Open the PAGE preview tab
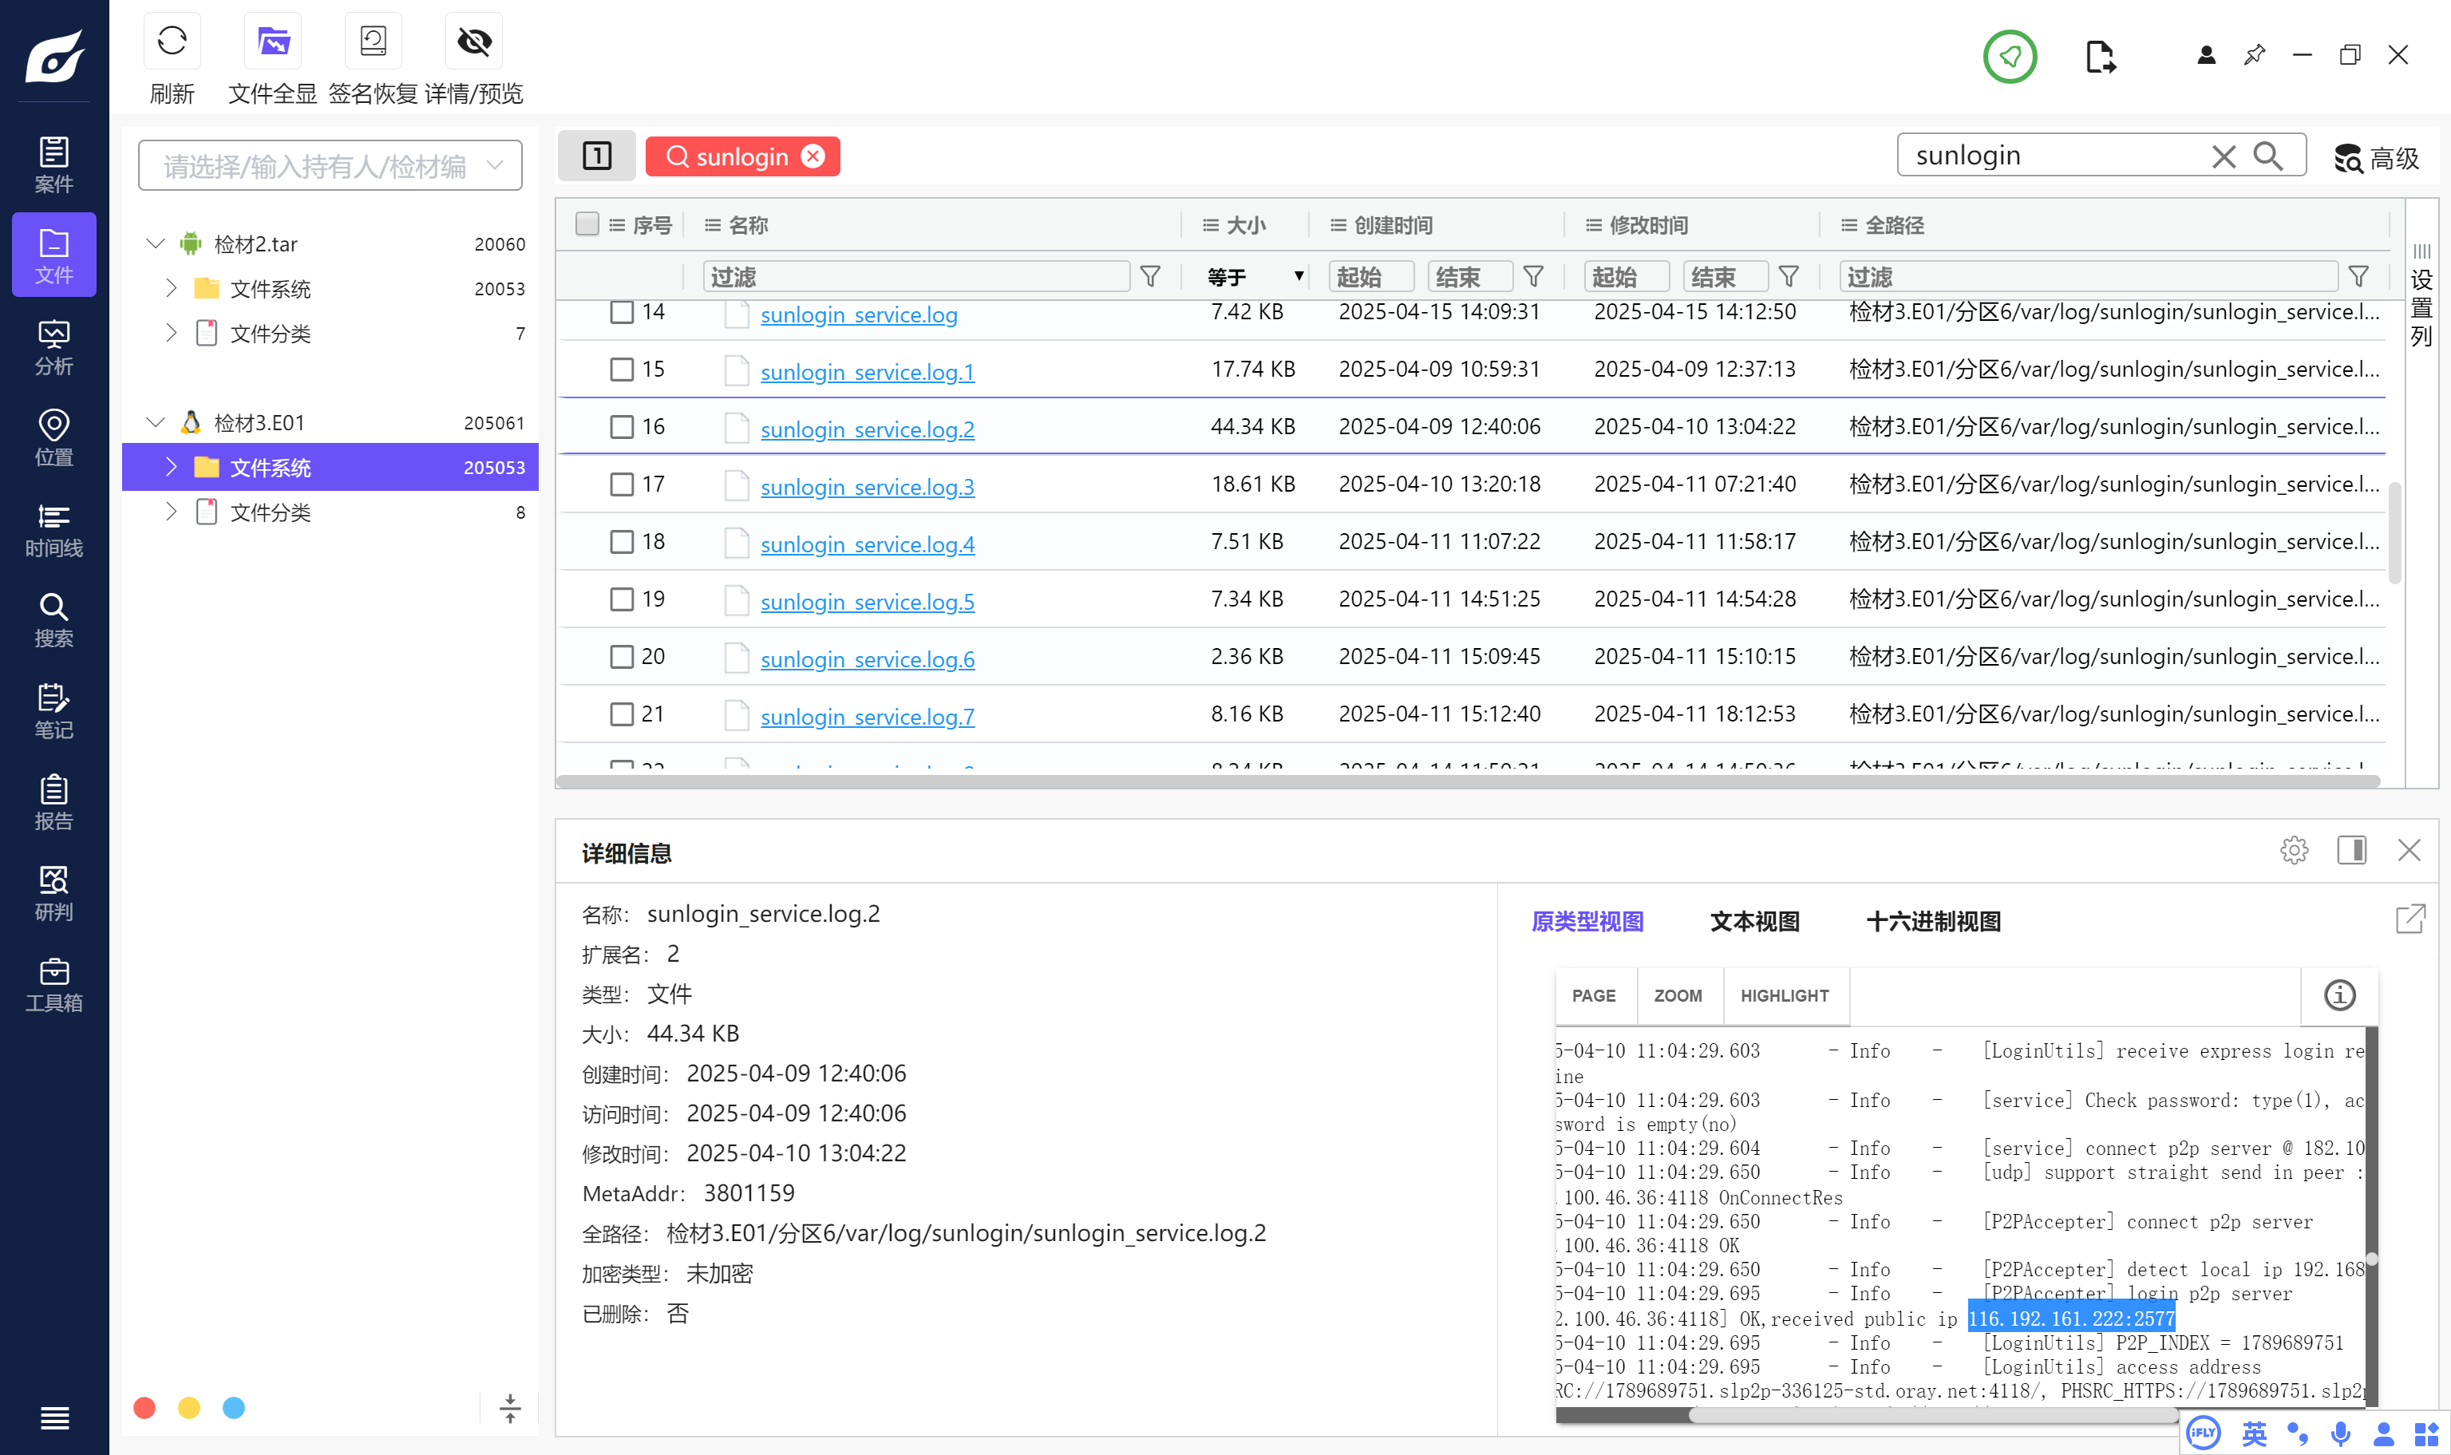Viewport: 2451px width, 1455px height. pyautogui.click(x=1594, y=995)
